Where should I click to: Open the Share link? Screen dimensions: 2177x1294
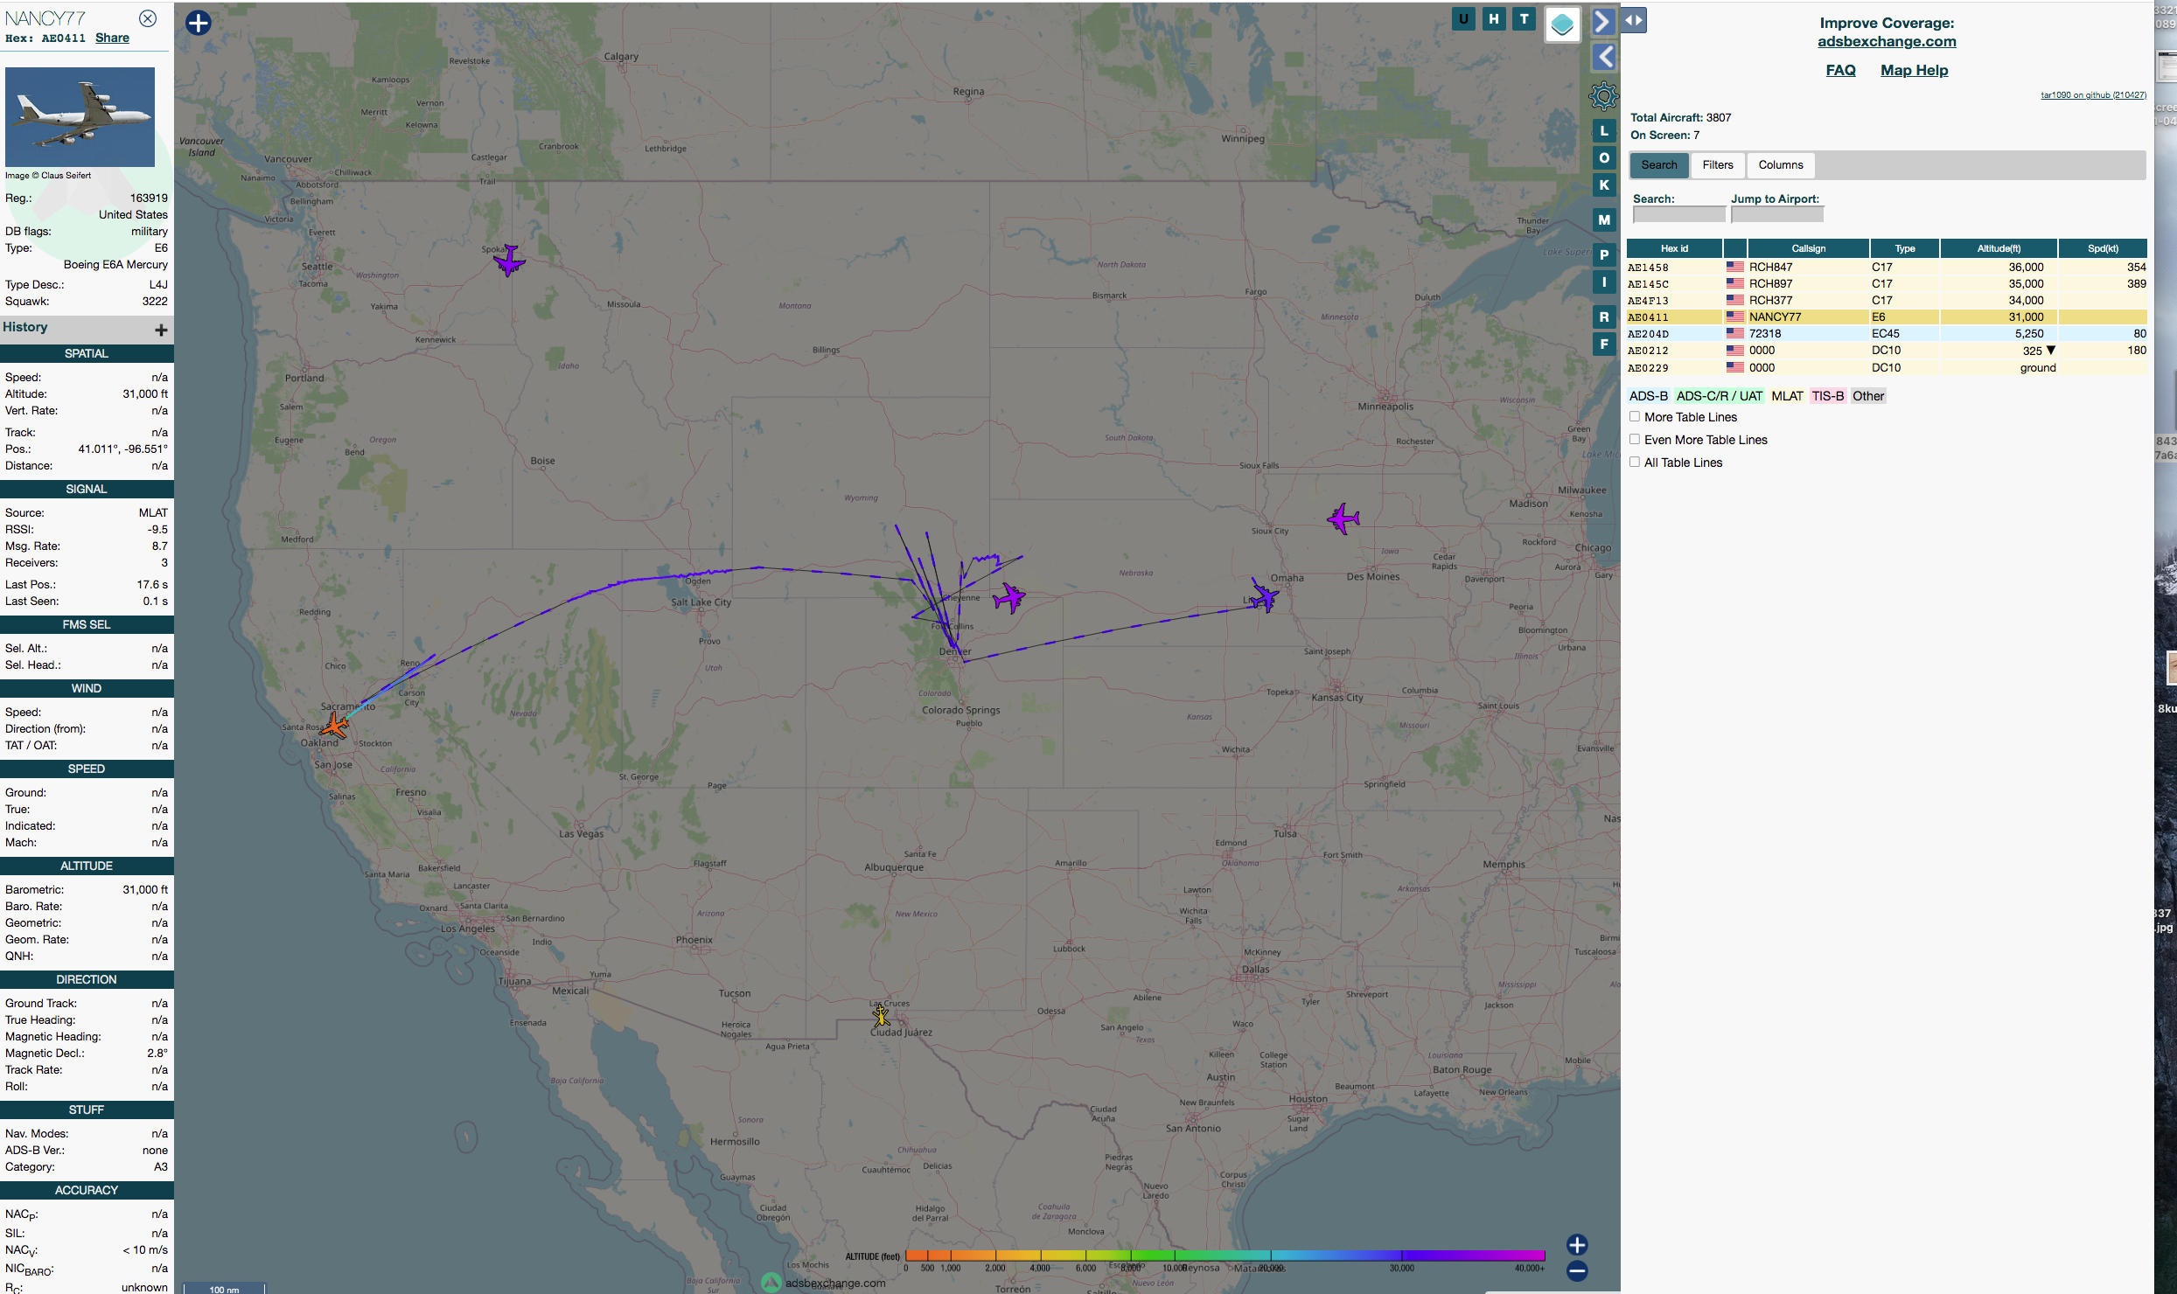point(112,38)
